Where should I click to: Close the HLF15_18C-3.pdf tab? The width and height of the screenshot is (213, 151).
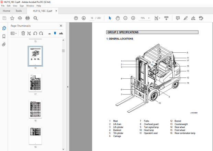tap(56, 11)
